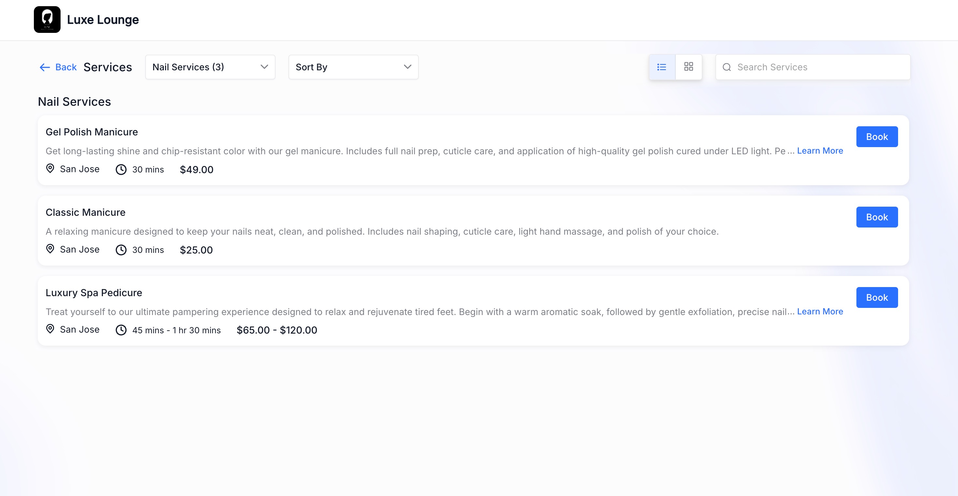Book the Classic Manicure service
The width and height of the screenshot is (958, 496).
pos(877,217)
